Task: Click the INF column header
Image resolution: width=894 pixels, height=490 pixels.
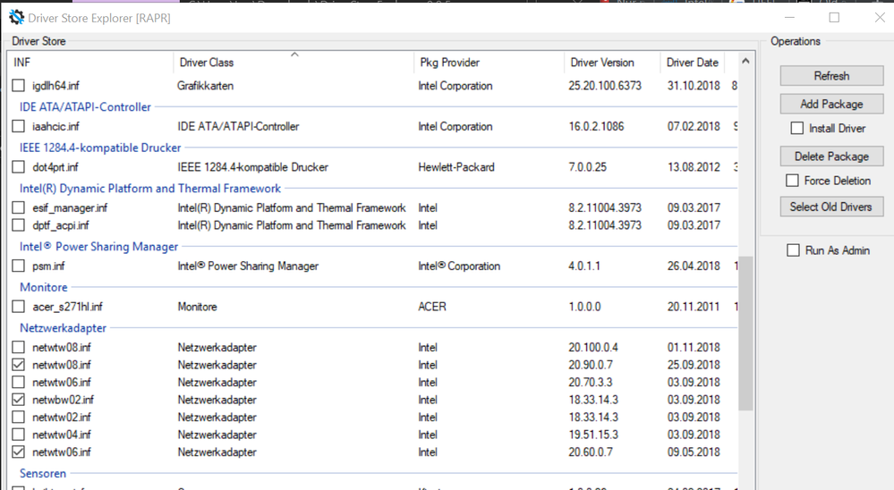Action: coord(22,63)
